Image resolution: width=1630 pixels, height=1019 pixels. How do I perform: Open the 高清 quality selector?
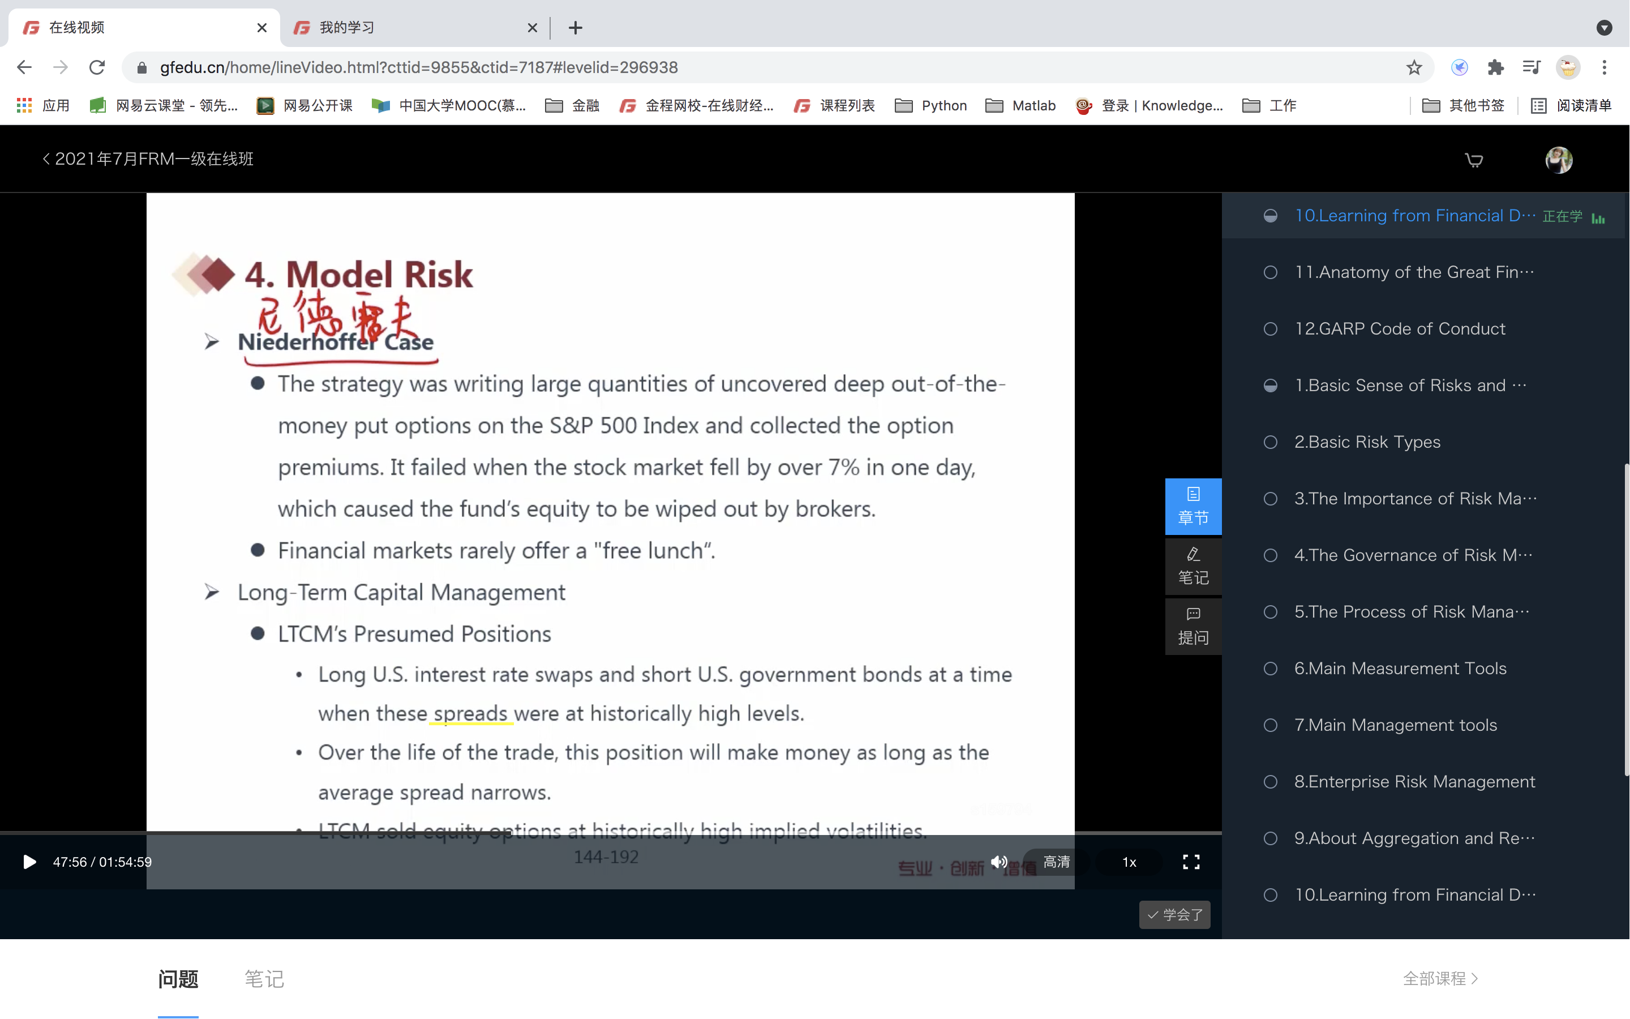[x=1056, y=862]
